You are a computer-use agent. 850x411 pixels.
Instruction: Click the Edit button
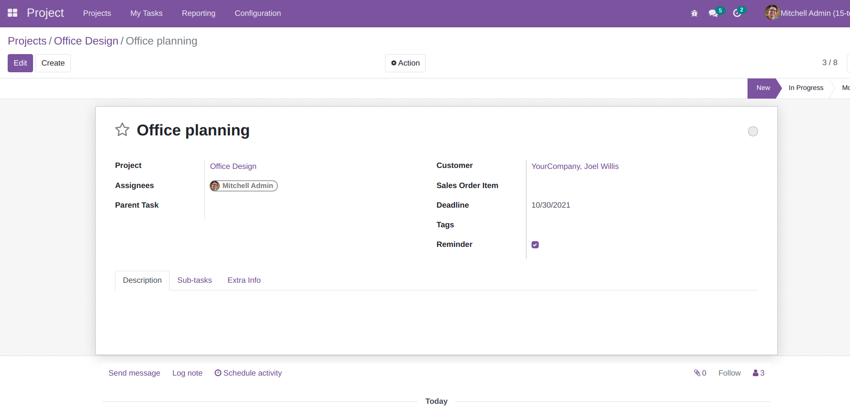tap(20, 63)
